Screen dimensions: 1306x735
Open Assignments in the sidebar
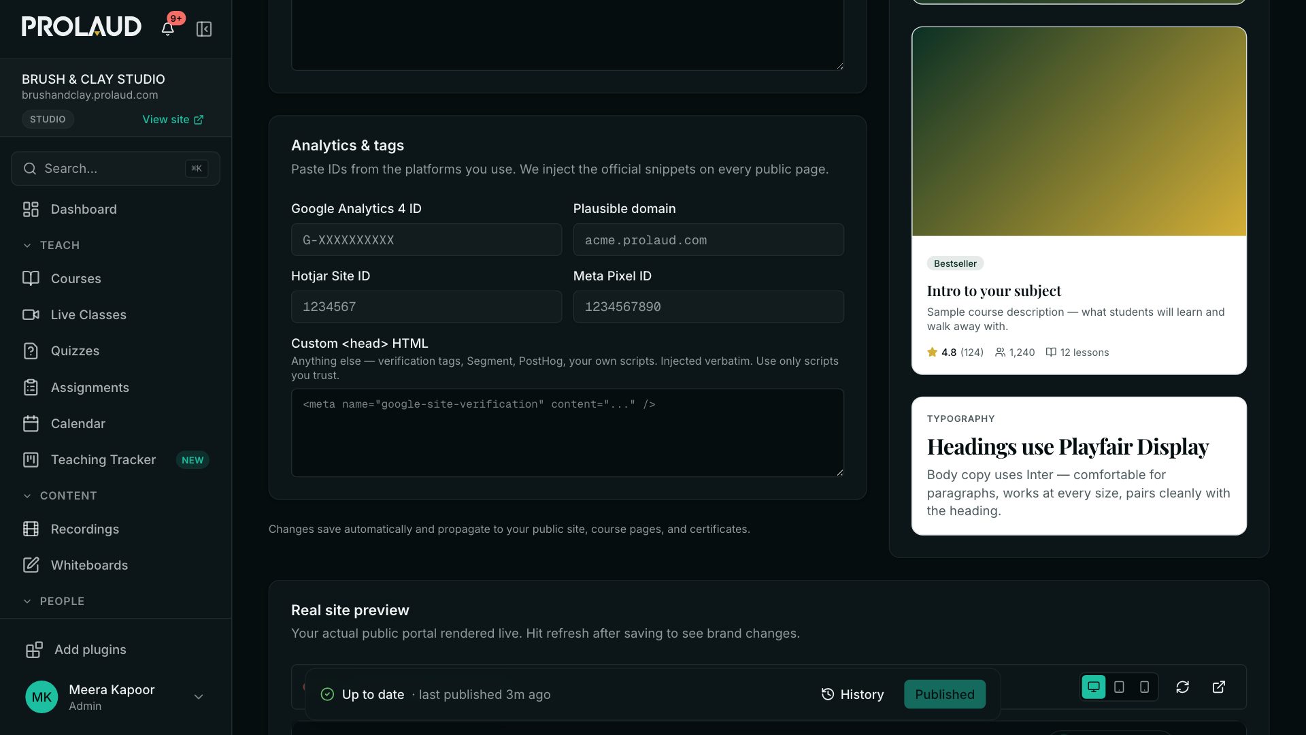point(116,387)
